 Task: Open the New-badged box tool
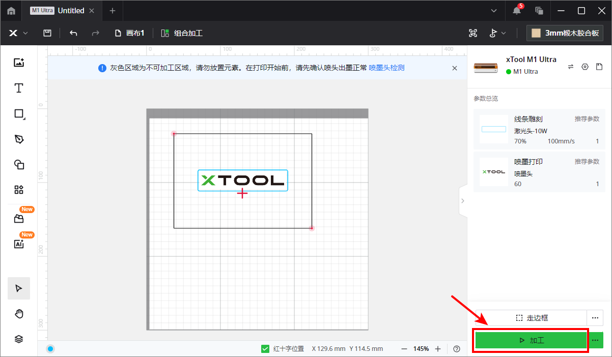(x=19, y=219)
